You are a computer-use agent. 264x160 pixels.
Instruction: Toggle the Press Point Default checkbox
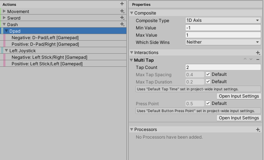click(x=208, y=103)
